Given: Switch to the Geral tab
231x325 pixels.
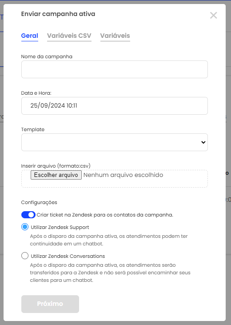Looking at the screenshot, I should pos(30,36).
